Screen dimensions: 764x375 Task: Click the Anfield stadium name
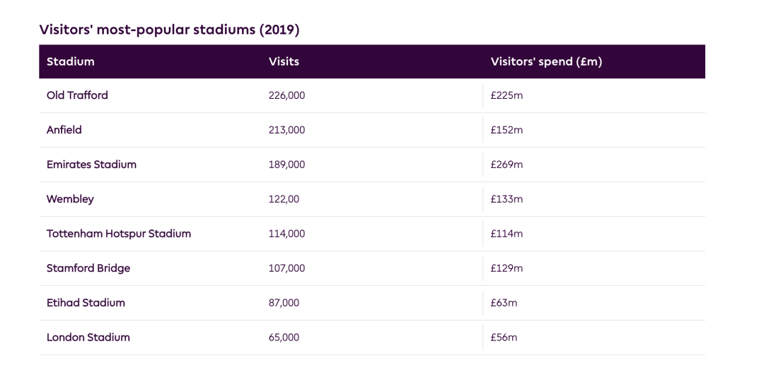[64, 130]
